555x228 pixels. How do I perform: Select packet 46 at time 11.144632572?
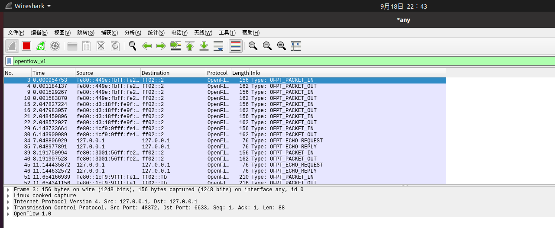pos(225,171)
